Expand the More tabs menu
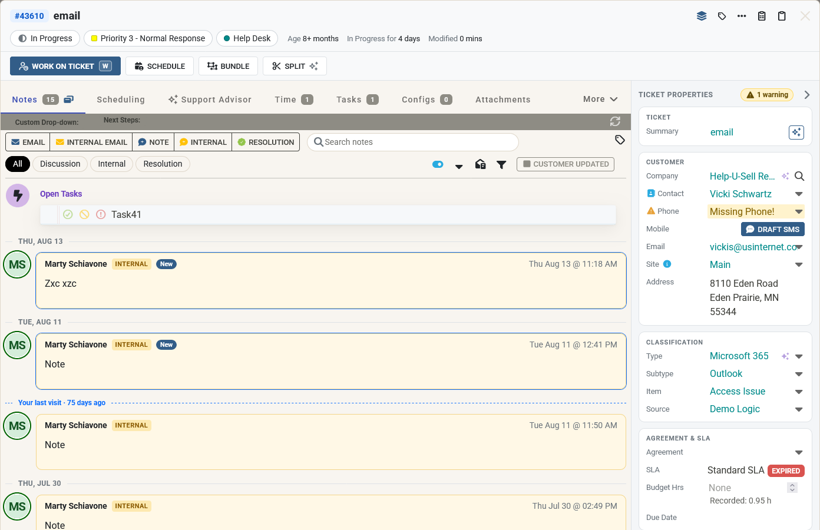820x530 pixels. tap(600, 100)
